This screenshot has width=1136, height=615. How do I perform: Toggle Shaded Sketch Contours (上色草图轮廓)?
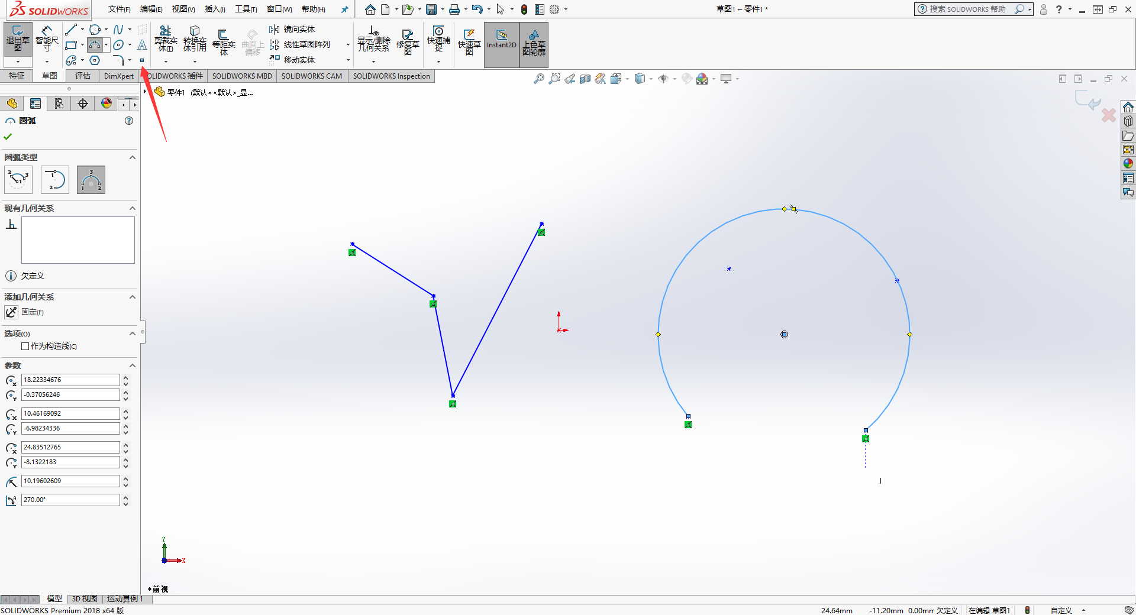point(534,44)
